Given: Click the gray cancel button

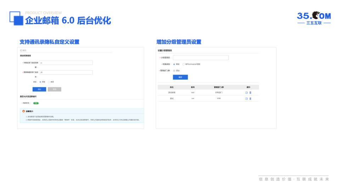Looking at the screenshot, I should click(x=55, y=89).
